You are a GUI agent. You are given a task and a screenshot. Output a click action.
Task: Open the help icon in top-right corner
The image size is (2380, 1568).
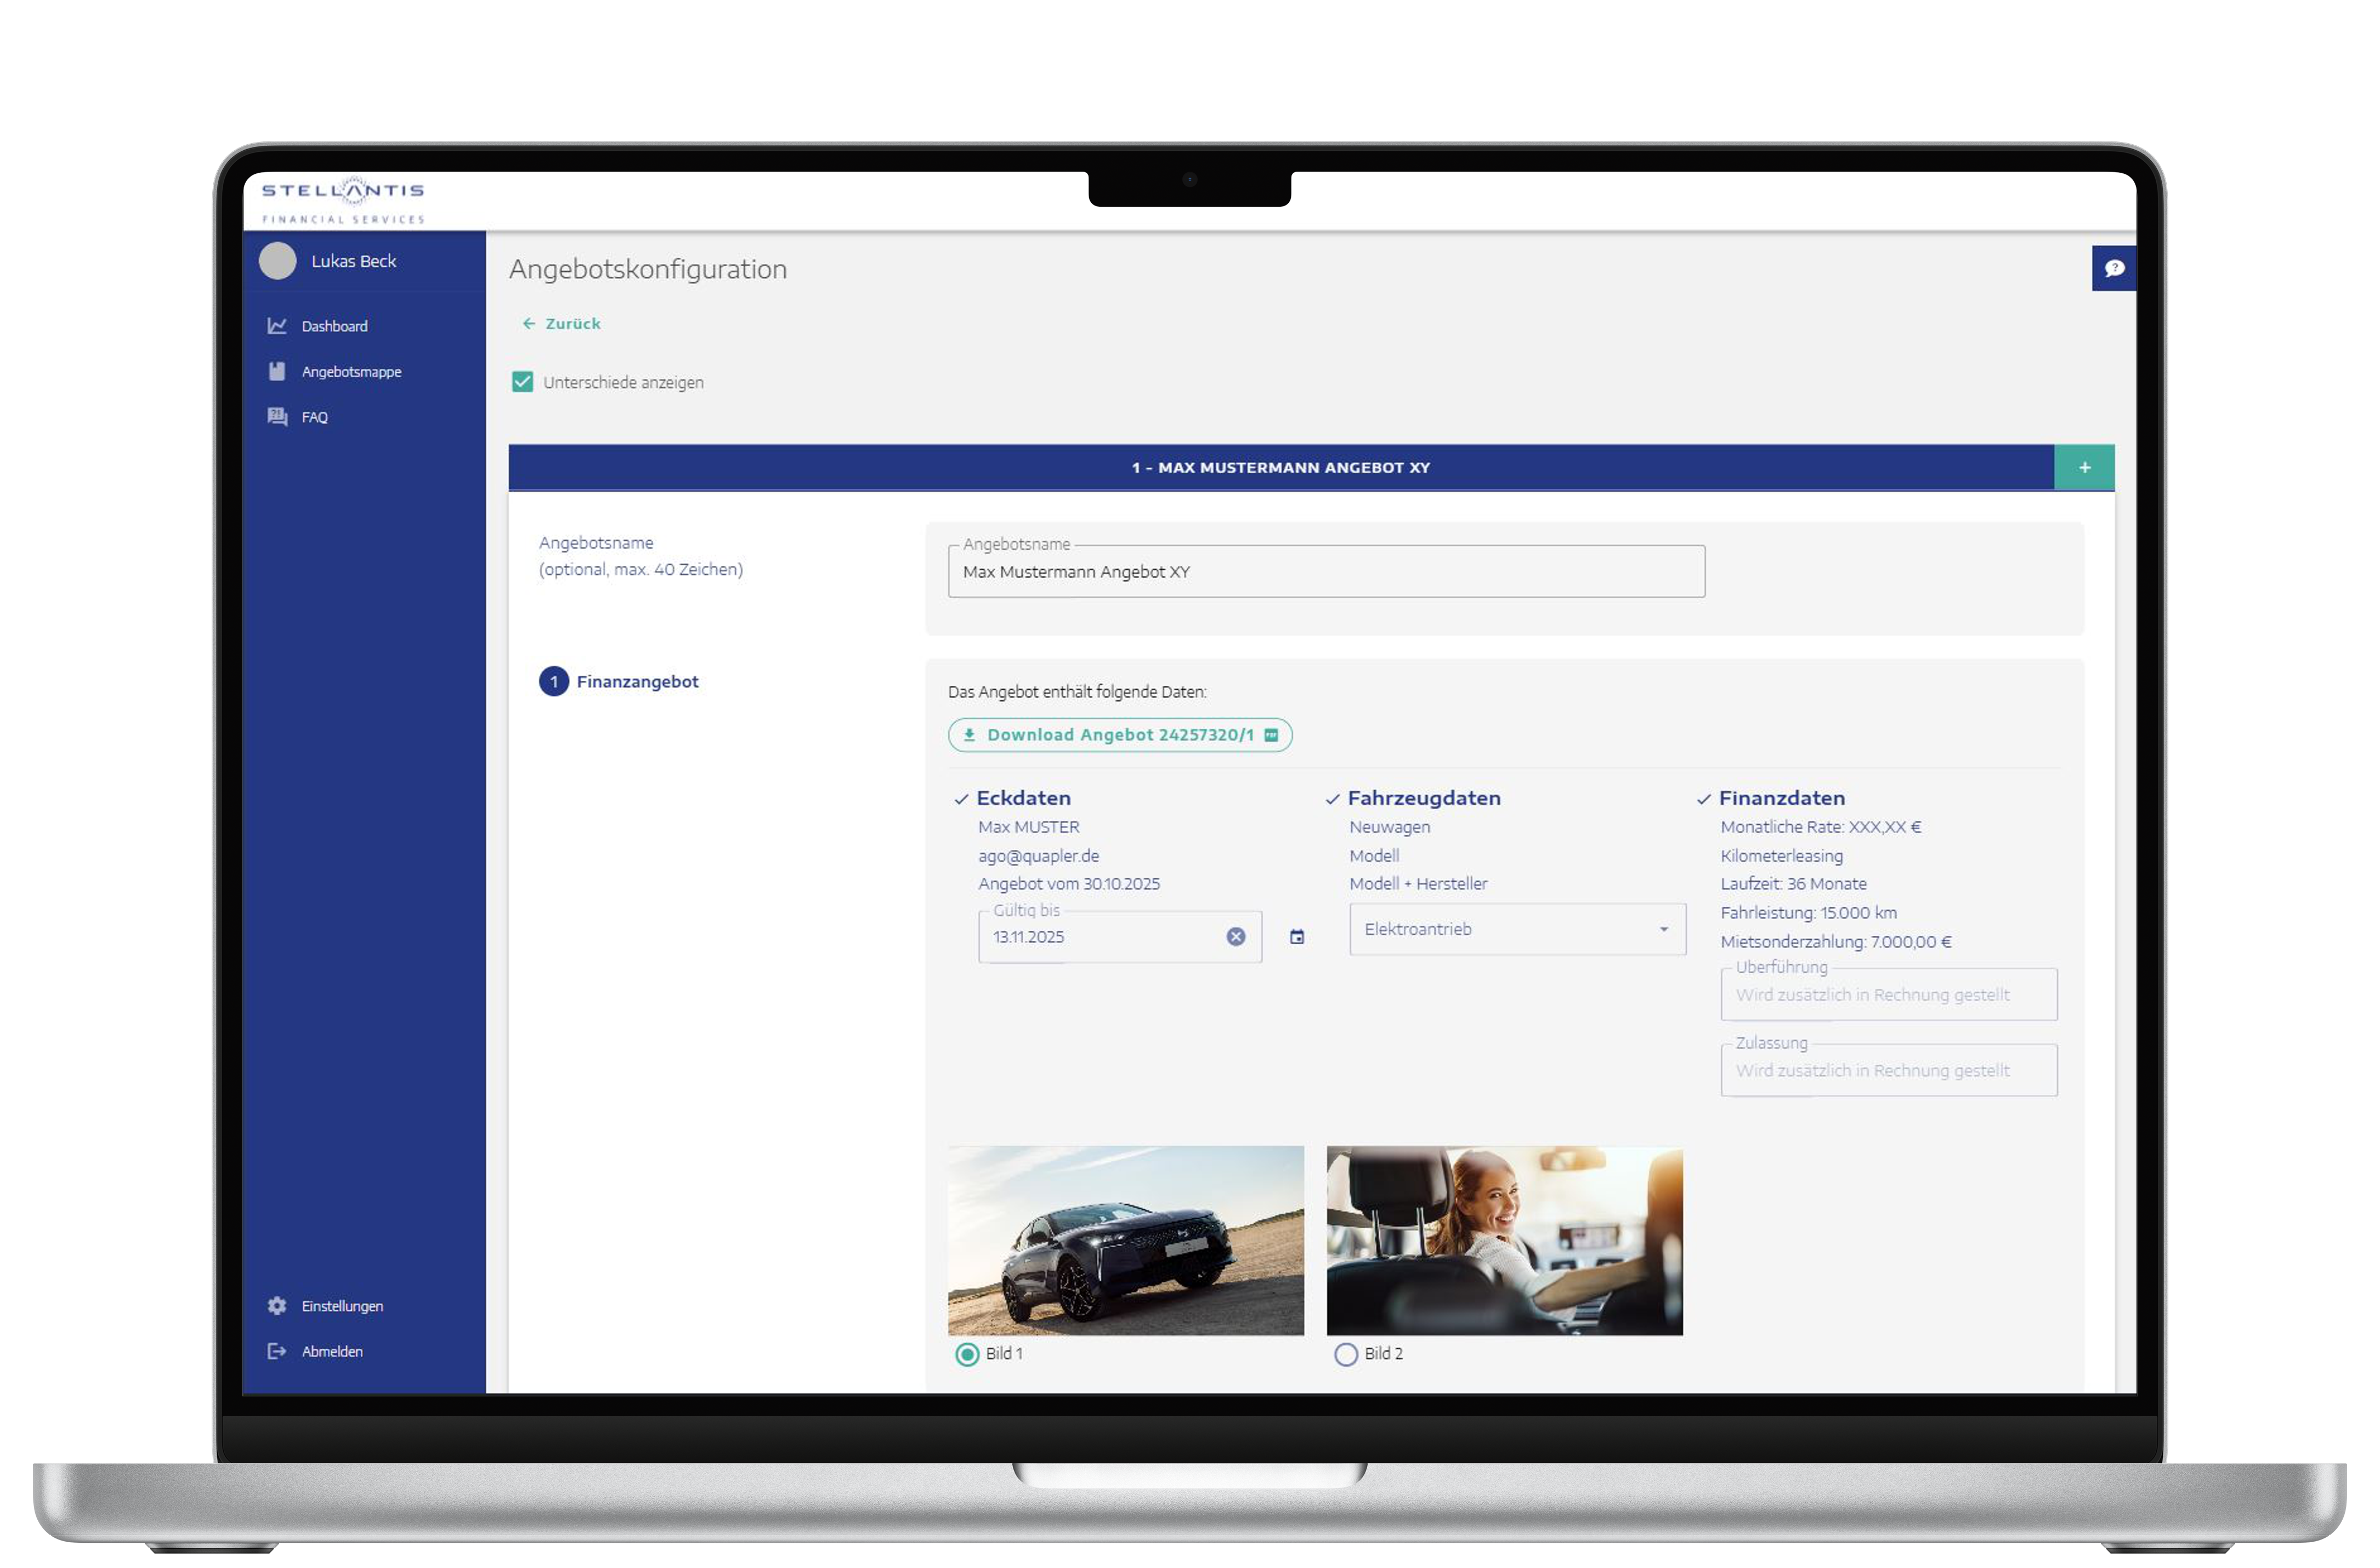pyautogui.click(x=2114, y=268)
